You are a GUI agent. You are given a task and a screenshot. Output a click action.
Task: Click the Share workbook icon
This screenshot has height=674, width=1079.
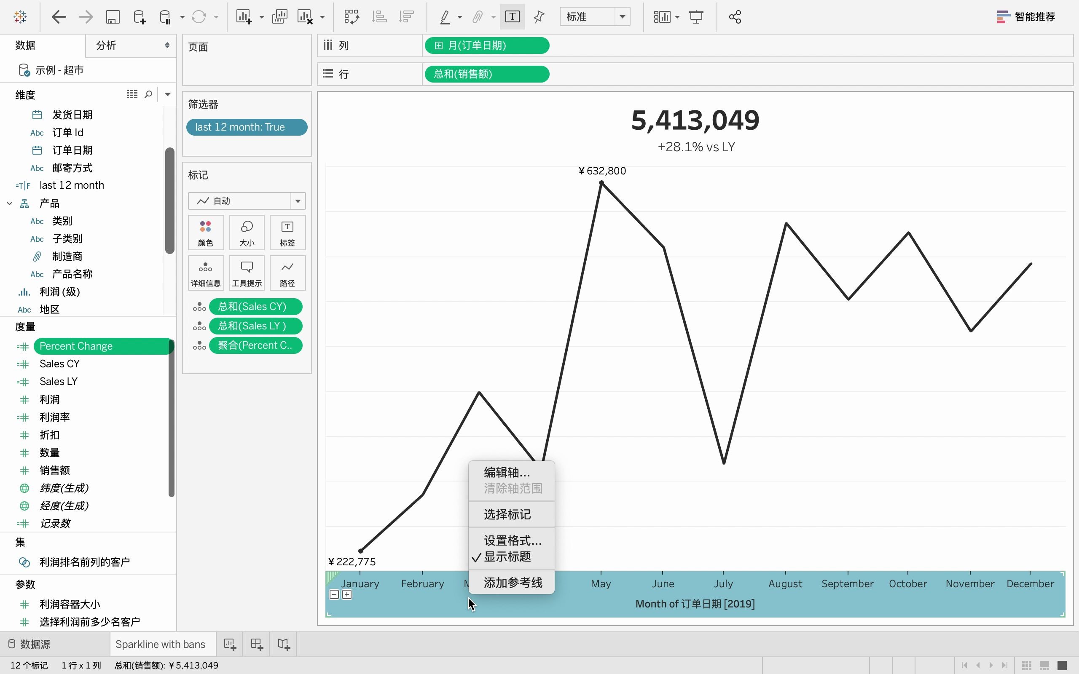[734, 16]
